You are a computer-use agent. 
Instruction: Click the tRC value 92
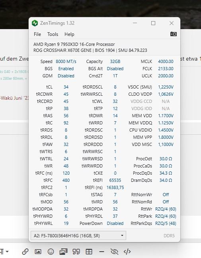(x=66, y=123)
